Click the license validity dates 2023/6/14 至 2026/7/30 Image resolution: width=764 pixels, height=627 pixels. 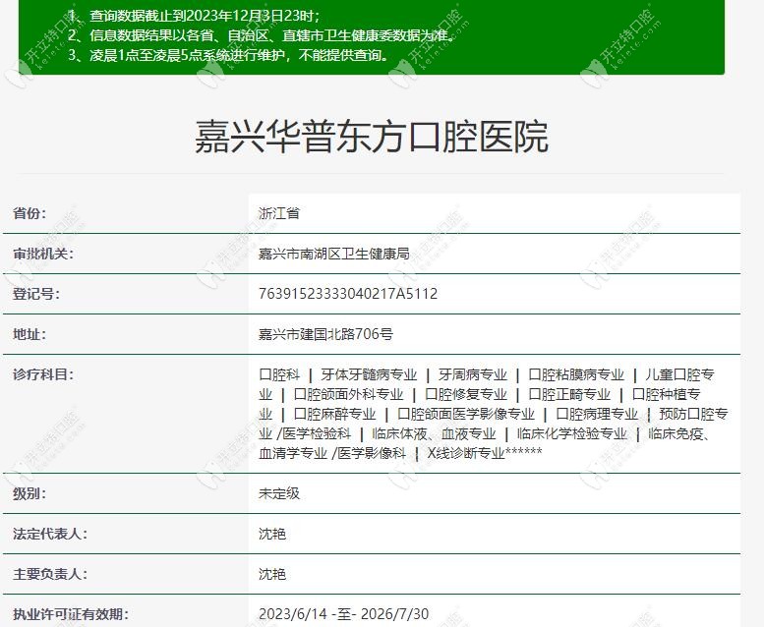coord(343,614)
